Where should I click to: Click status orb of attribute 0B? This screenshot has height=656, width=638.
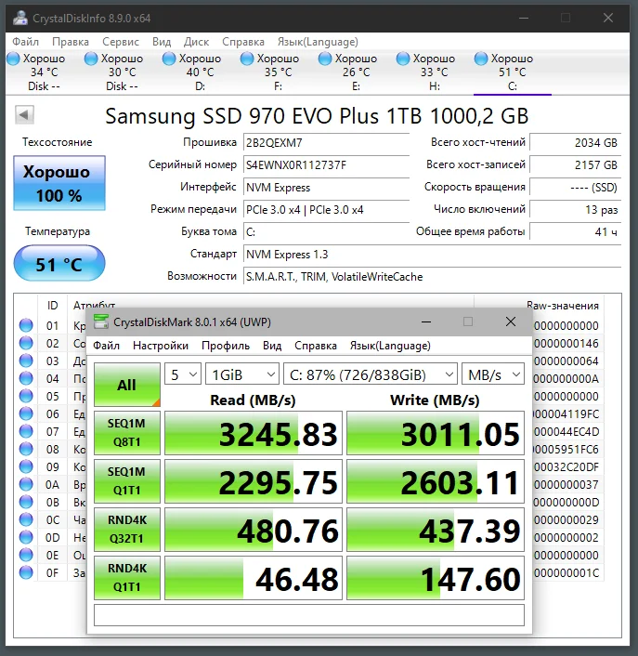(26, 502)
